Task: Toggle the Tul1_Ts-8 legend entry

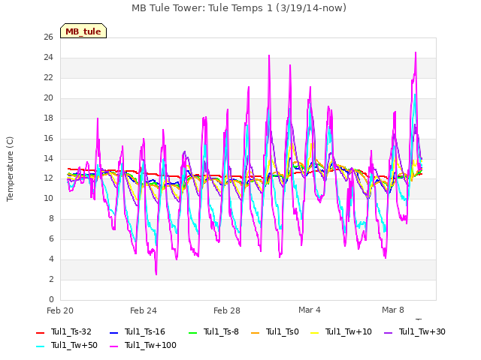Action: (213, 331)
